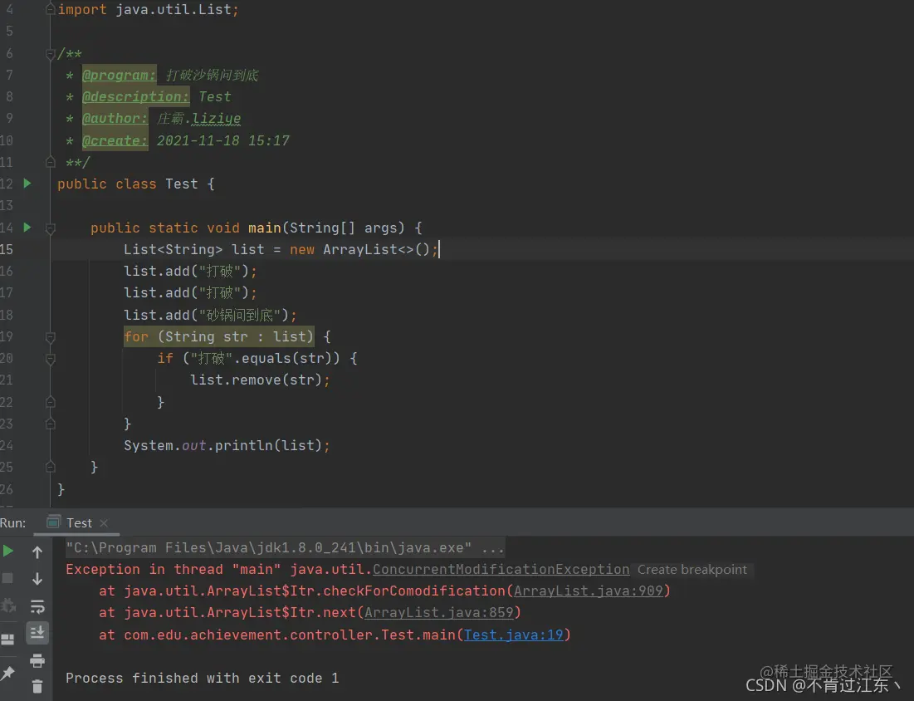This screenshot has width=914, height=701.
Task: Fold comment using end marker at line 11
Action: point(51,161)
